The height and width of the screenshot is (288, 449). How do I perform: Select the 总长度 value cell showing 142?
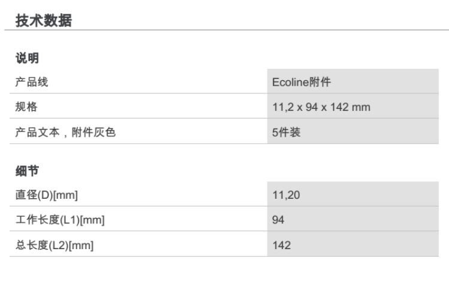pos(281,245)
